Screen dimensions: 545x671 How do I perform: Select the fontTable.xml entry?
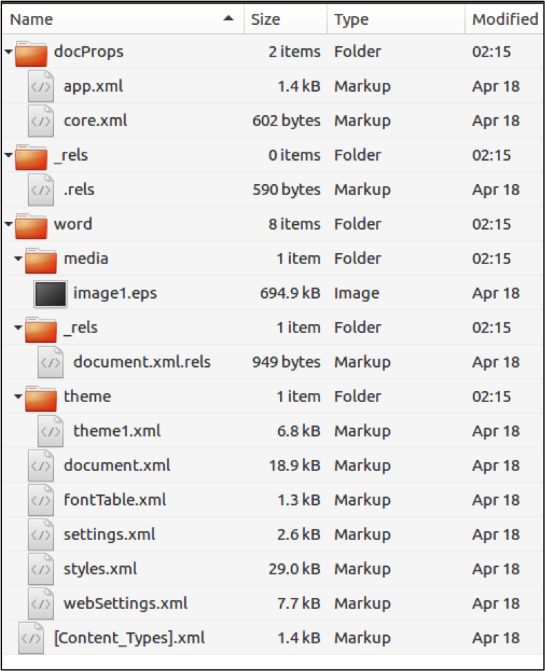pos(115,500)
